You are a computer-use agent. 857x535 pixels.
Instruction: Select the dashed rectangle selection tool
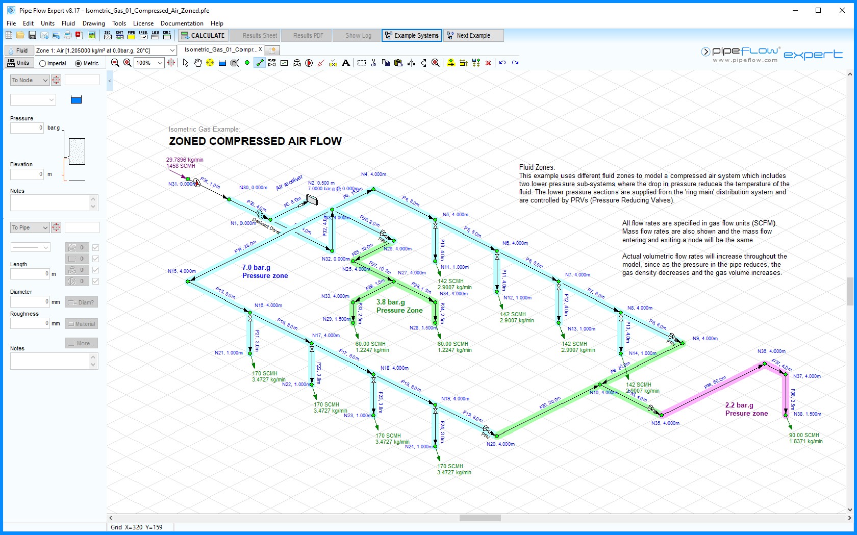362,63
